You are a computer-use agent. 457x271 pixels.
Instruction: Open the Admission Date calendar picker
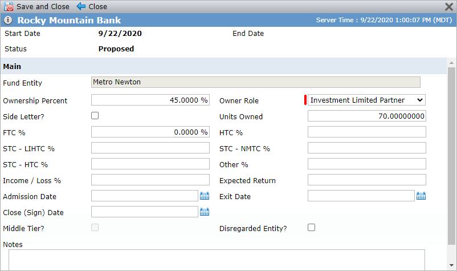[x=205, y=196]
